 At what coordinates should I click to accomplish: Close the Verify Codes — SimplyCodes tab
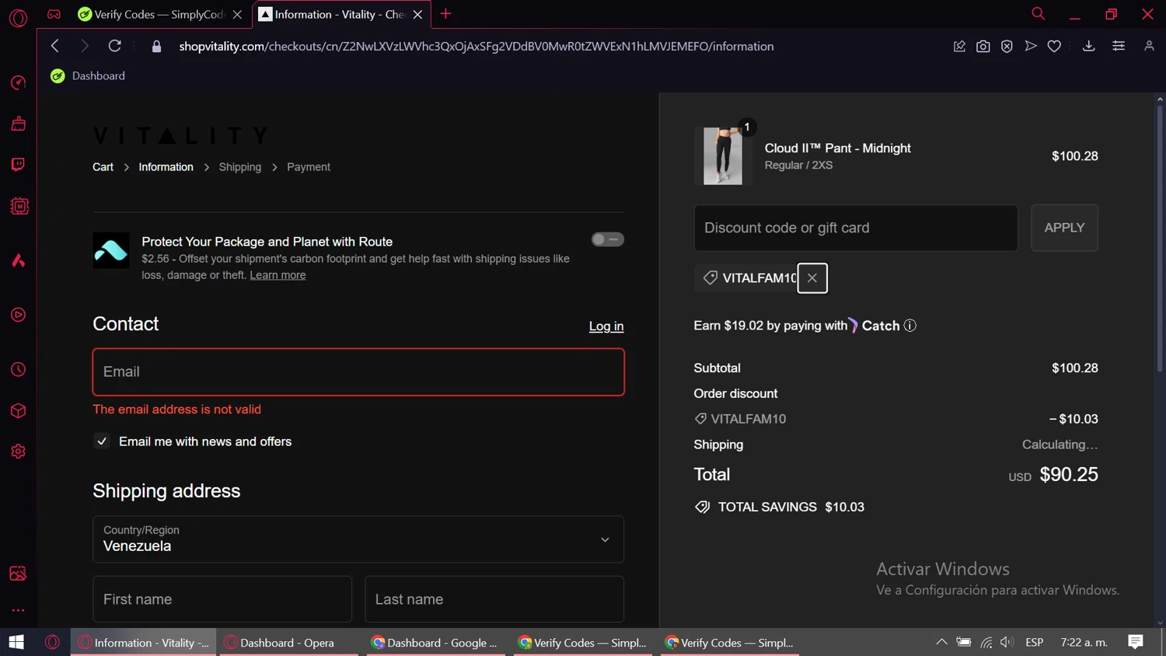[238, 15]
